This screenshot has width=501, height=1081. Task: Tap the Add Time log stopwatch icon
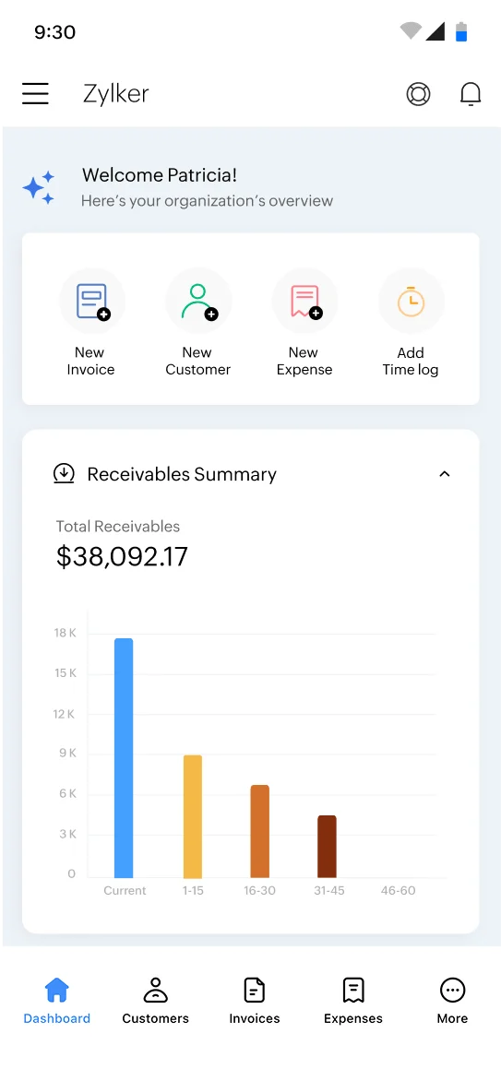(411, 302)
